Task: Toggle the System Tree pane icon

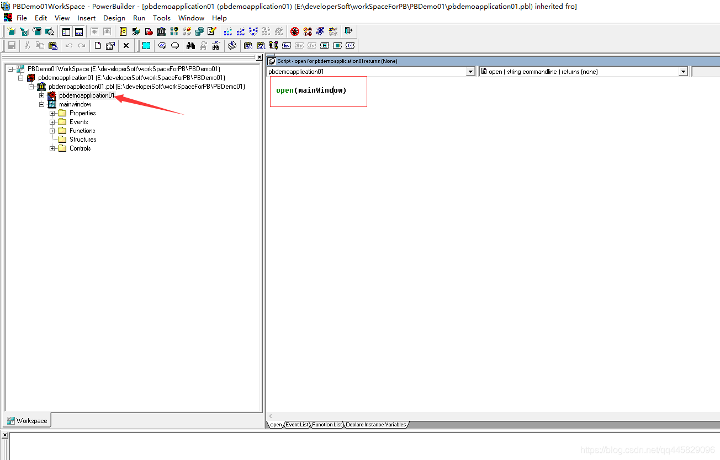Action: point(66,31)
